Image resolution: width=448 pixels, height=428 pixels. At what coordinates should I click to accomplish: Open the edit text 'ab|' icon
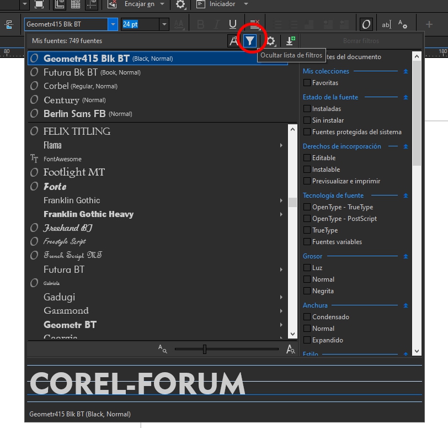pos(386,25)
